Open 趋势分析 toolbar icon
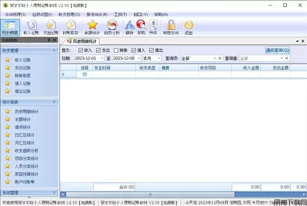307x206 pixels. click(x=112, y=28)
